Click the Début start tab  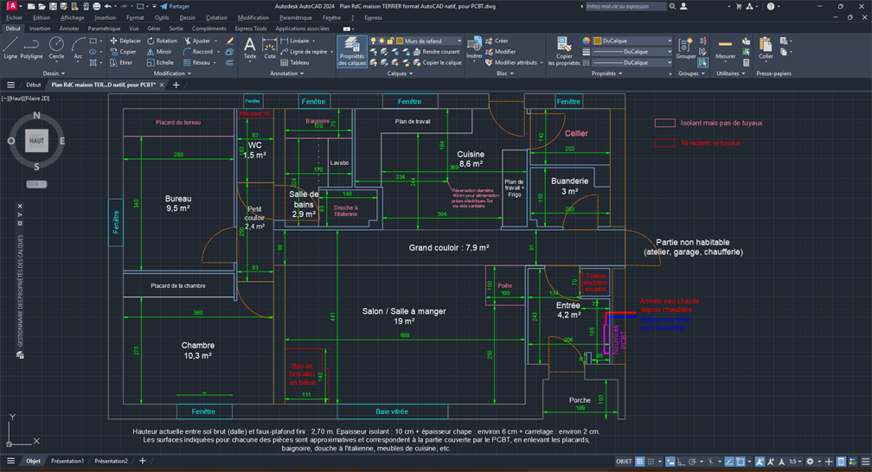click(x=34, y=85)
